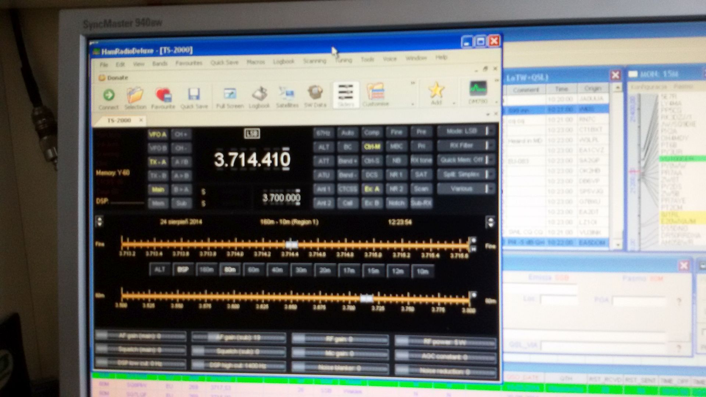Image resolution: width=706 pixels, height=397 pixels.
Task: Click the DM780 monitor icon
Action: [478, 89]
